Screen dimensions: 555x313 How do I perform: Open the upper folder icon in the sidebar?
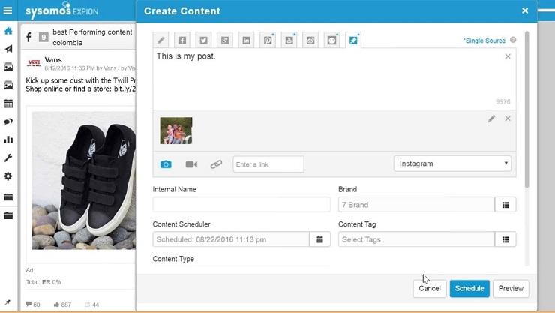[8, 197]
